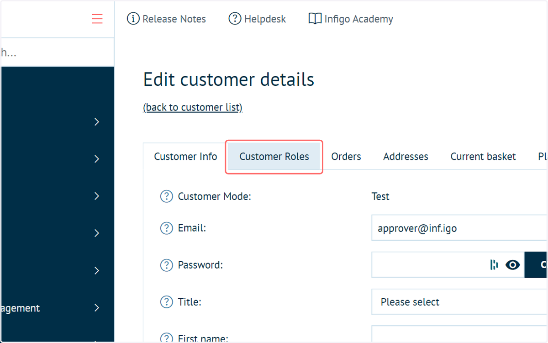Click the 'Password:' label text
Viewport: 548px width, 343px height.
click(x=200, y=265)
